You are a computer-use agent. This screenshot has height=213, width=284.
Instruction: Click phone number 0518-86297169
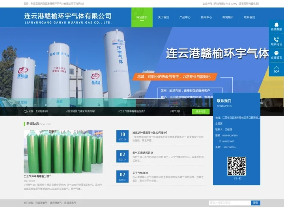click(x=230, y=135)
